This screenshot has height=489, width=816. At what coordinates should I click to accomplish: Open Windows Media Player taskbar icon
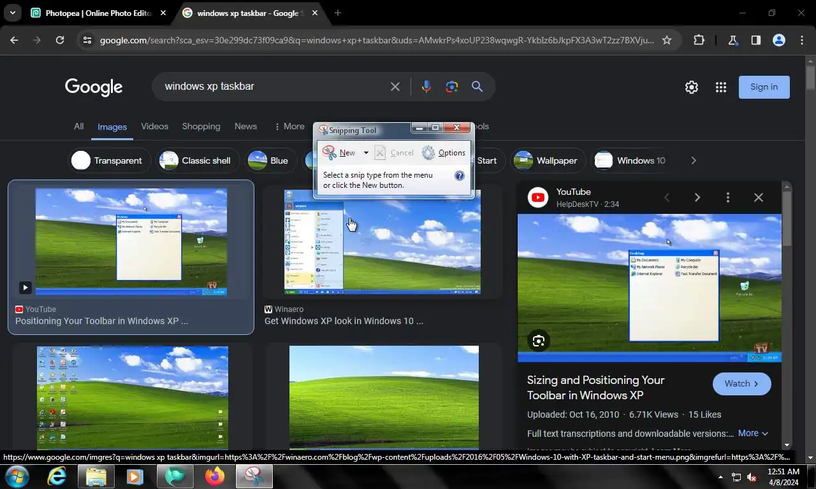(135, 476)
